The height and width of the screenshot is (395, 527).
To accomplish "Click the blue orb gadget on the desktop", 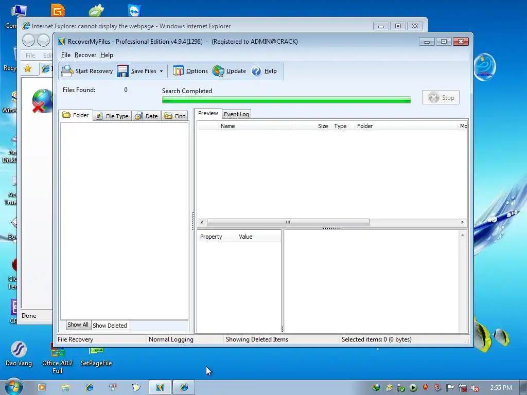I will (x=485, y=66).
